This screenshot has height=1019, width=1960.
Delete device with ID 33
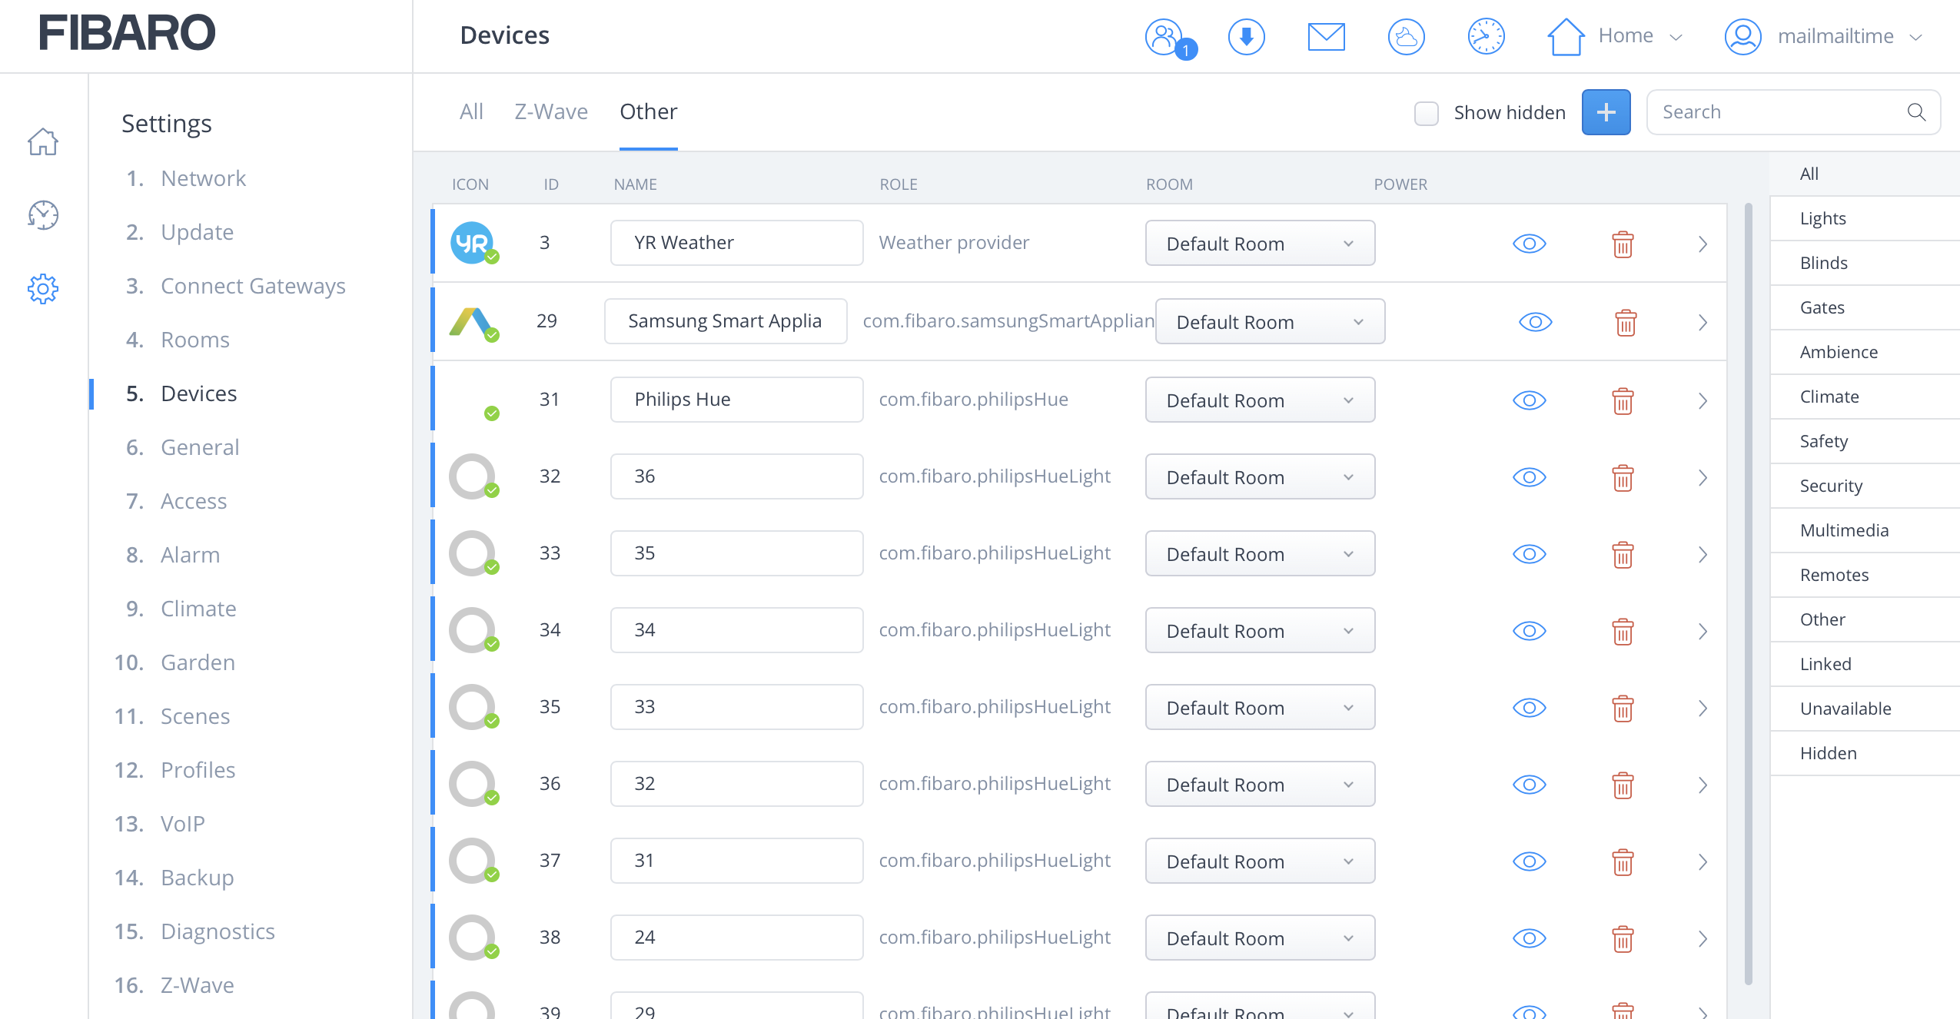point(1623,555)
